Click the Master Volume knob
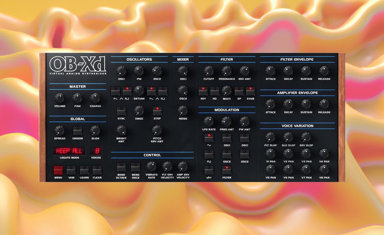384x235 pixels. coord(60,98)
